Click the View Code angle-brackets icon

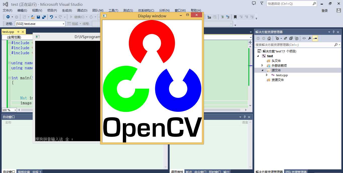pos(304,38)
